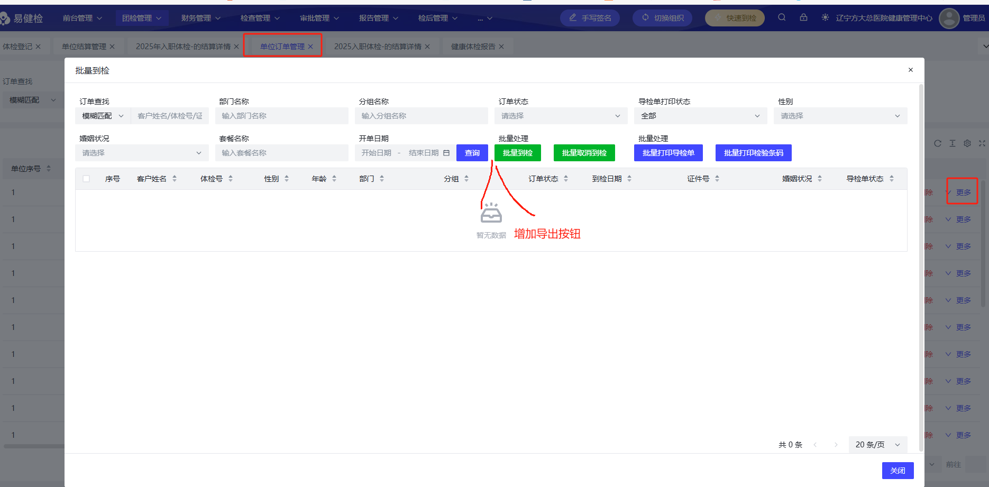Open the 订单状态 dropdown
The image size is (989, 487).
point(561,116)
